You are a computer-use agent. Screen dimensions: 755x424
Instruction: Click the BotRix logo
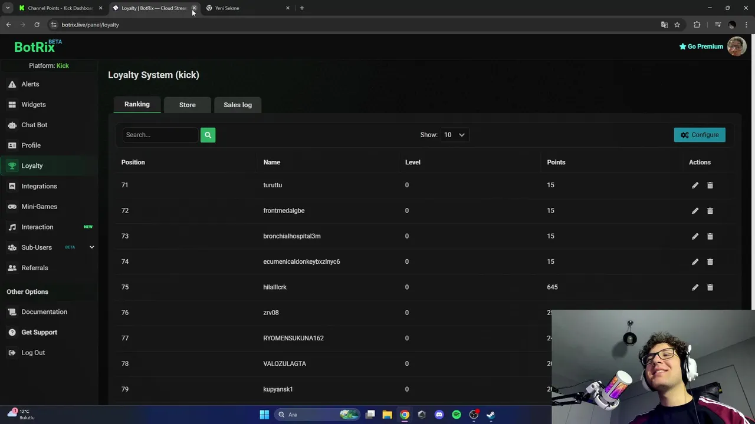coord(37,47)
